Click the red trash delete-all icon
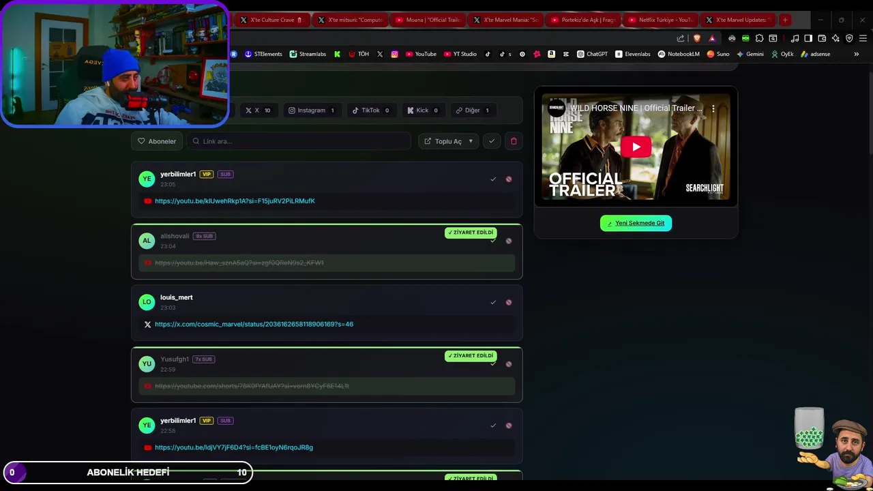The height and width of the screenshot is (491, 873). 514,141
